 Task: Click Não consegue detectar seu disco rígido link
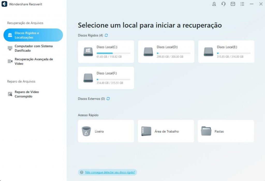point(110,172)
